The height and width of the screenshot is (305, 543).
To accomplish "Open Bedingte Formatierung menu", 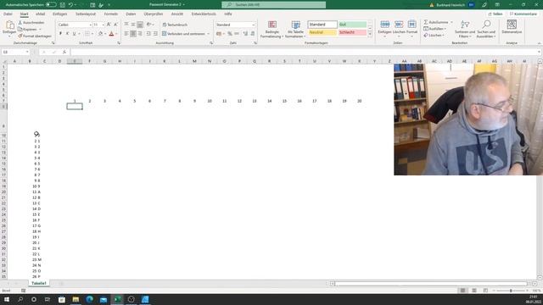I will [x=271, y=29].
